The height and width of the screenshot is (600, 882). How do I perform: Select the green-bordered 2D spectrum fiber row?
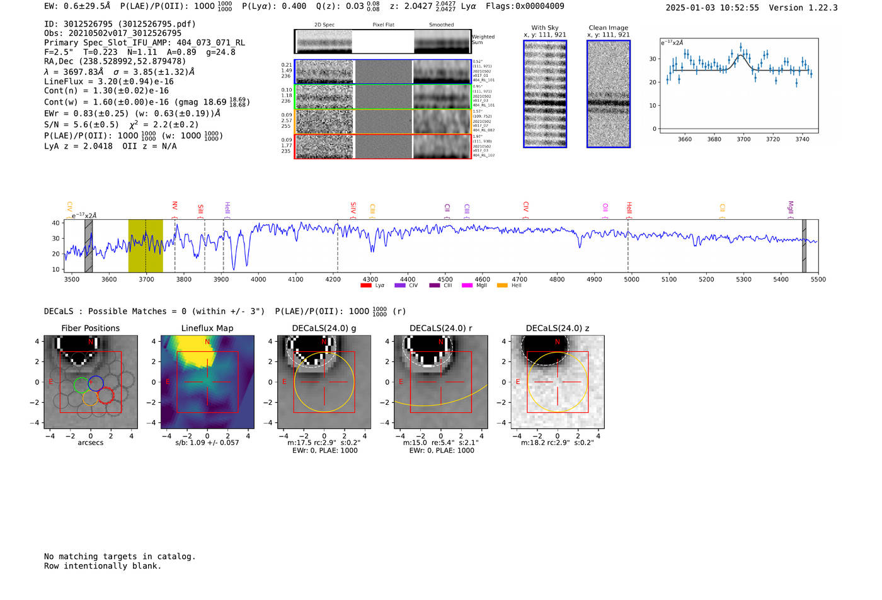[x=382, y=97]
